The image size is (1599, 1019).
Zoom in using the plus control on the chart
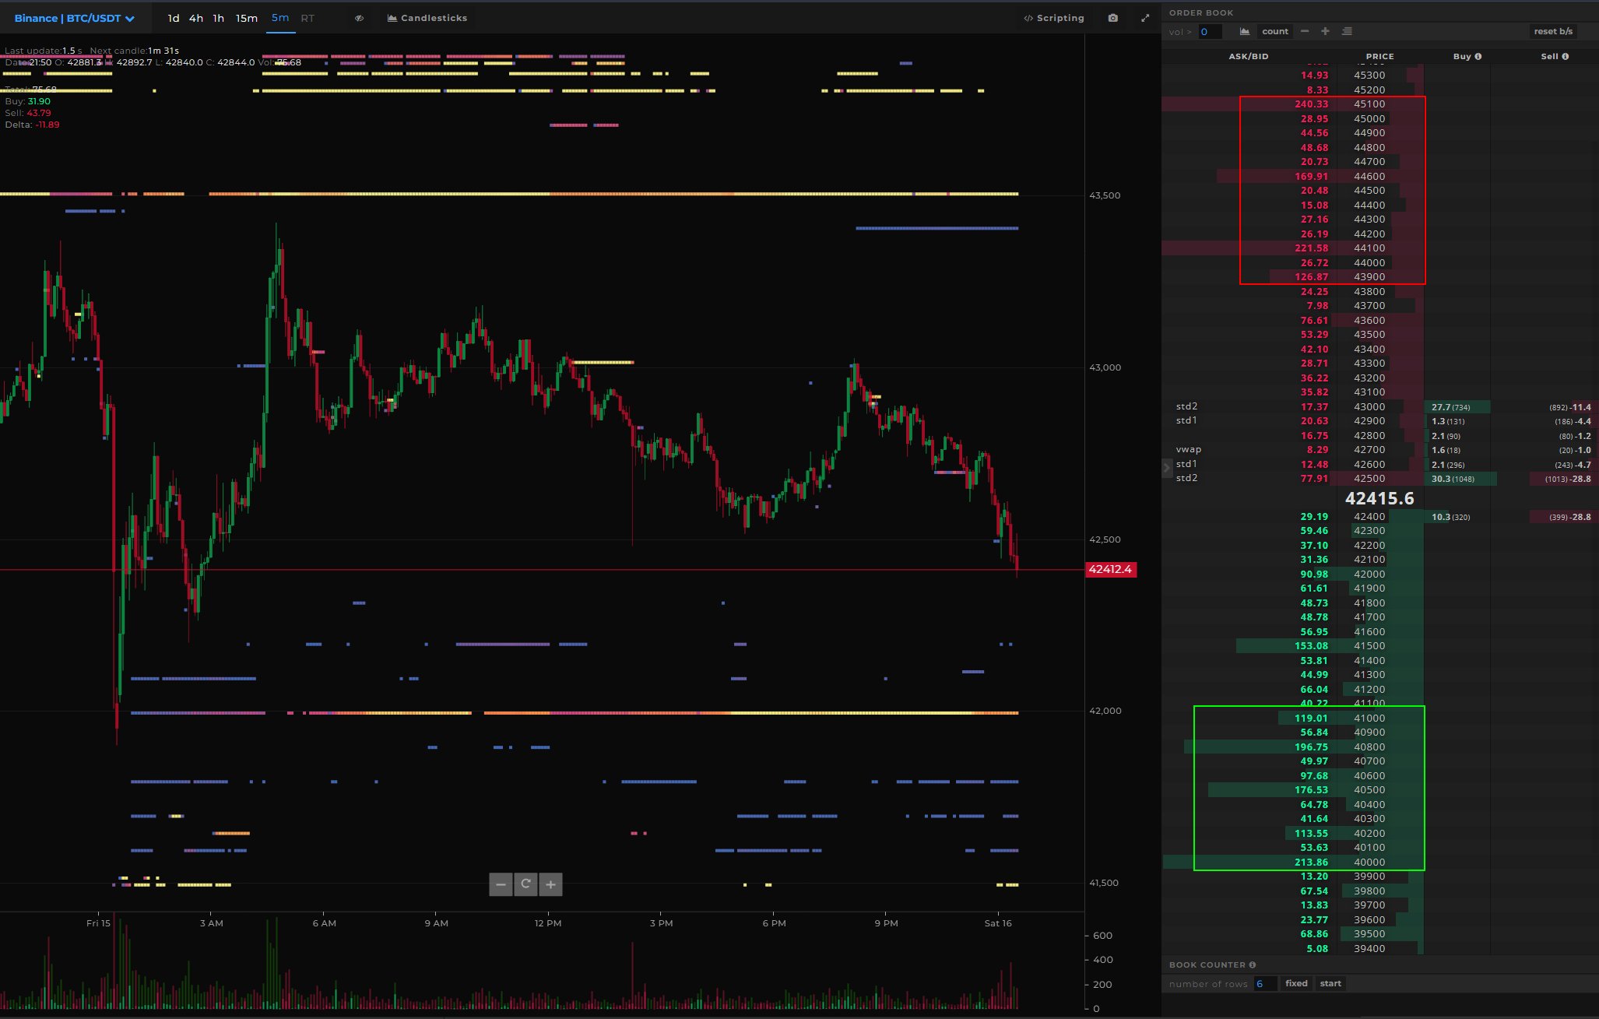coord(551,884)
